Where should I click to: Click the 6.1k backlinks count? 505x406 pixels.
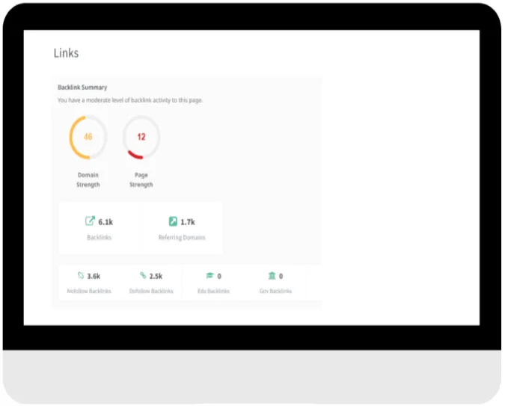tap(105, 222)
